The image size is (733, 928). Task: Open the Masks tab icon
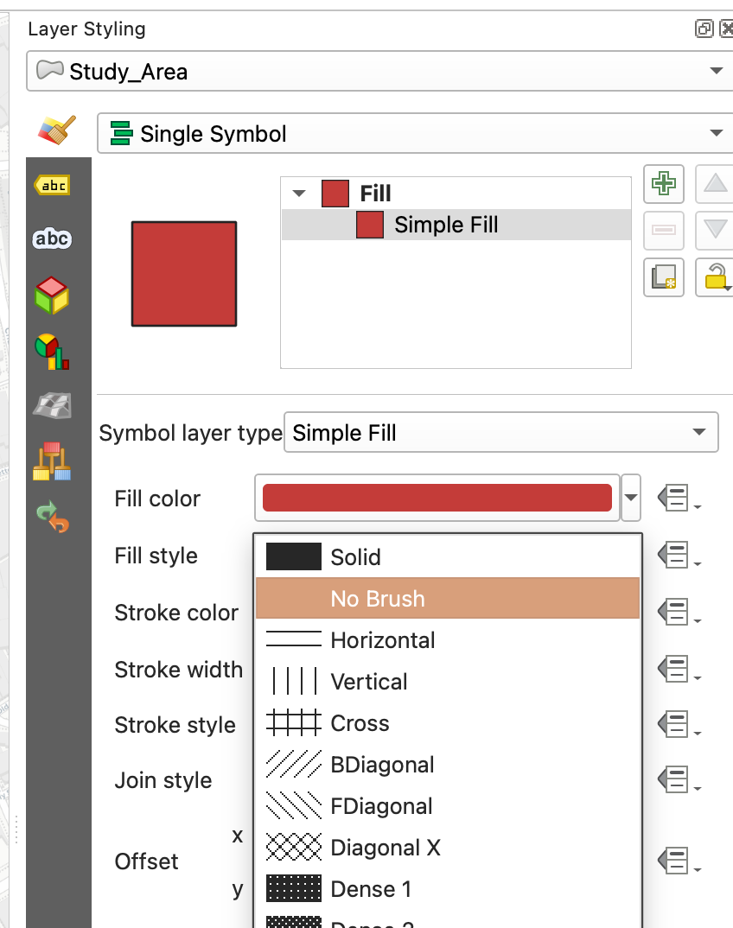(x=52, y=238)
